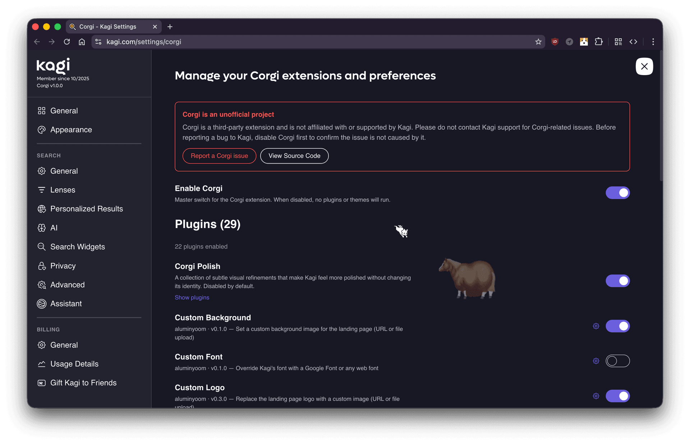
Task: Toggle the Enable Corgi master switch
Action: pos(617,193)
